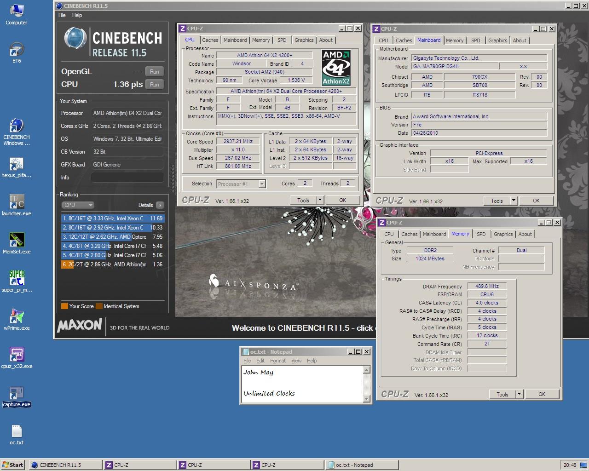This screenshot has height=471, width=589.
Task: Click the Cinebench title bar icon
Action: tap(58, 6)
